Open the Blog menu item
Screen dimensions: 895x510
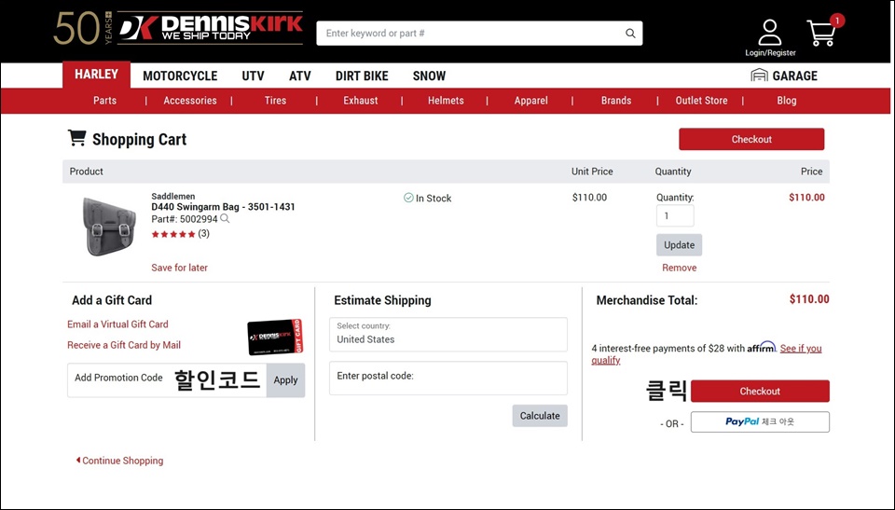point(787,101)
